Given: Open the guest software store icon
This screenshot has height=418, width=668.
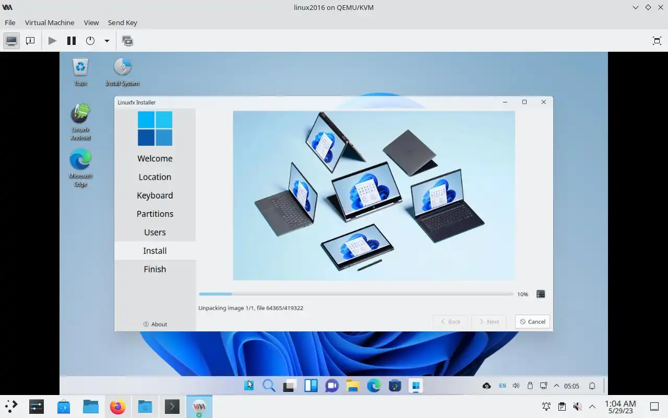Looking at the screenshot, I should point(395,386).
